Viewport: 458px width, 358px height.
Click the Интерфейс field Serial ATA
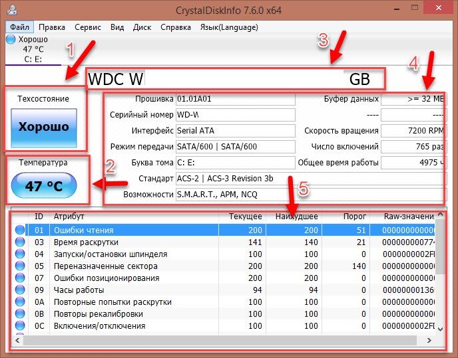pyautogui.click(x=236, y=131)
